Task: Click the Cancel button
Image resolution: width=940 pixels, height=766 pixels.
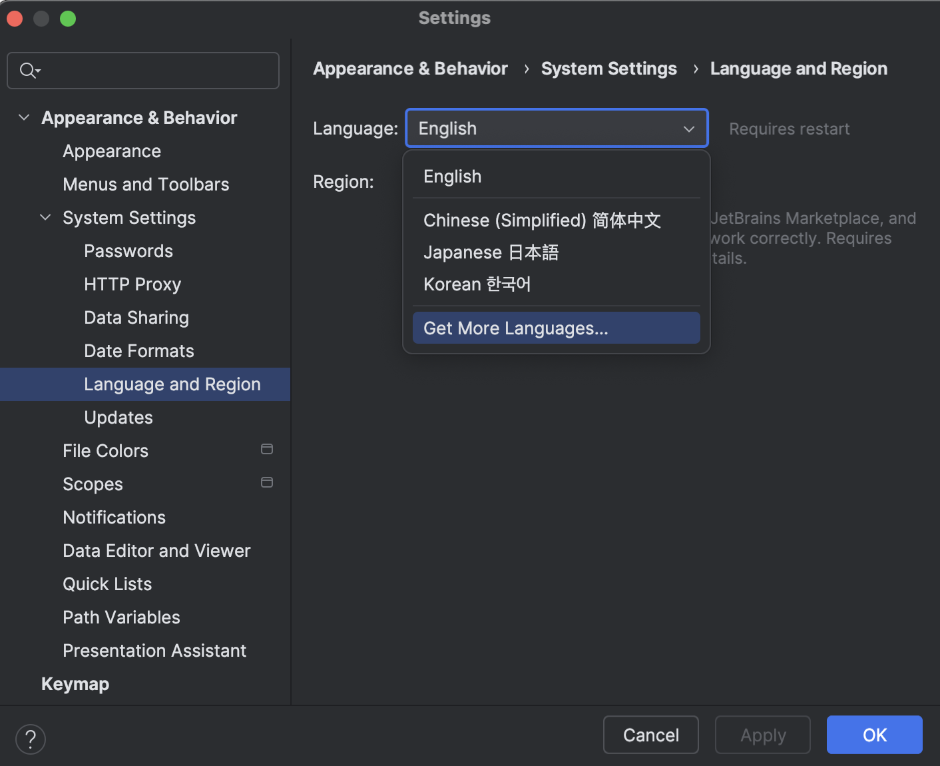Action: pyautogui.click(x=650, y=735)
